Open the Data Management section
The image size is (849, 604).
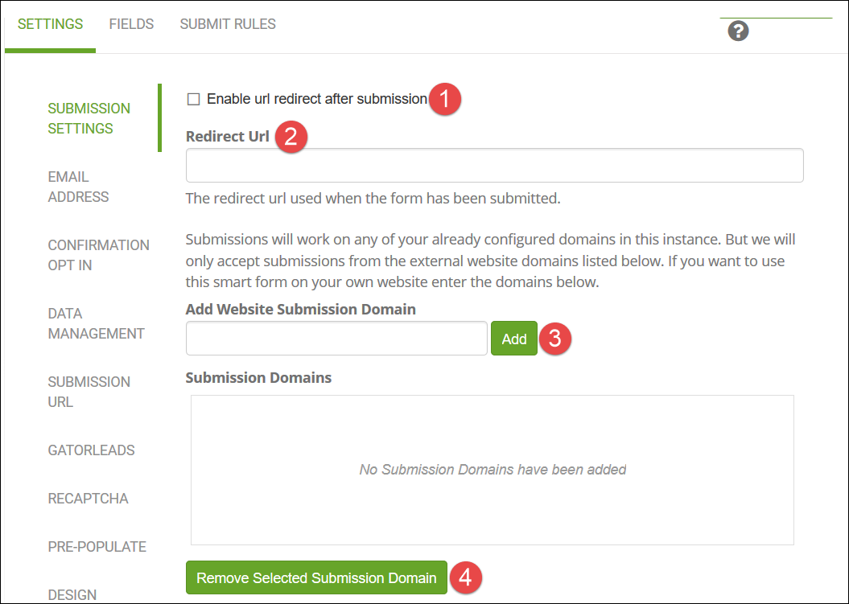point(96,323)
